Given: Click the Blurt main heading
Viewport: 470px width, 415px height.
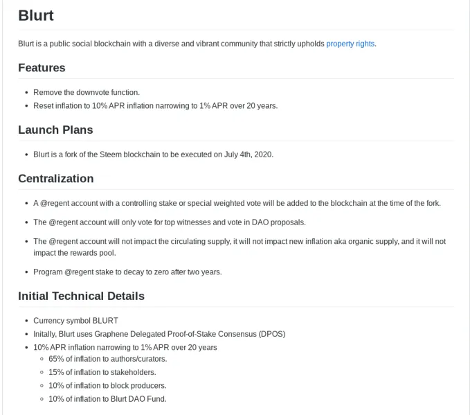Looking at the screenshot, I should (36, 16).
